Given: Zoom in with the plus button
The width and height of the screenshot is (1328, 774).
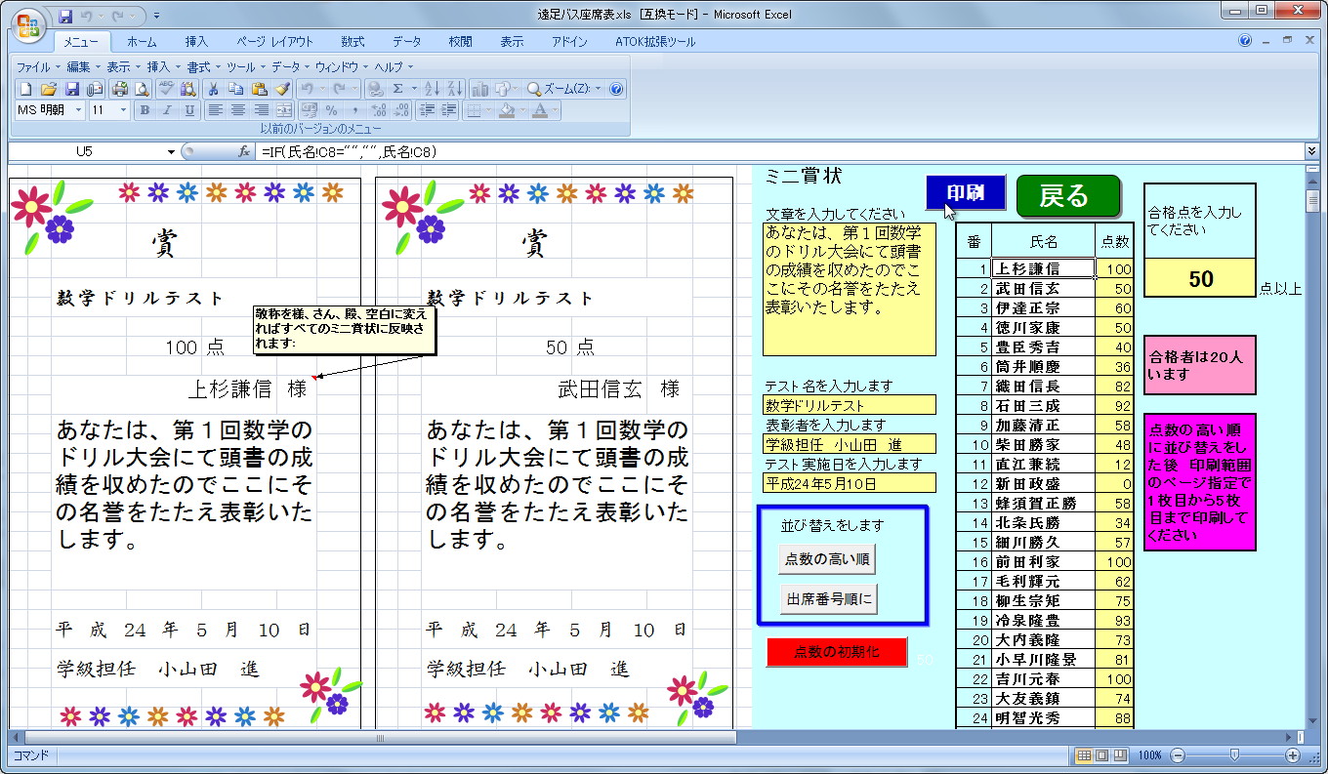Looking at the screenshot, I should pos(1293,755).
